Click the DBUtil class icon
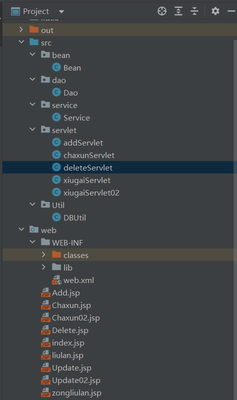This screenshot has width=237, height=400. [56, 217]
